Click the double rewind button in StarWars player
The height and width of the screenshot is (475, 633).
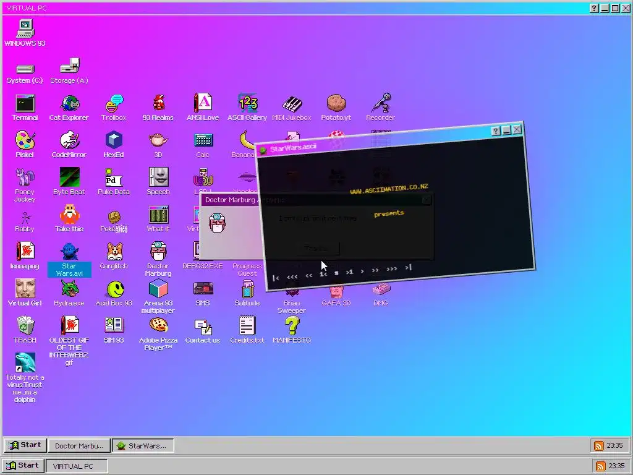point(309,275)
